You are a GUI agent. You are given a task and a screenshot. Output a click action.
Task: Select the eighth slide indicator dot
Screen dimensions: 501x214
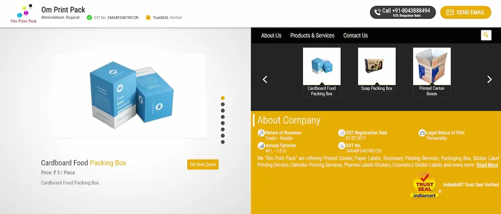click(x=223, y=142)
